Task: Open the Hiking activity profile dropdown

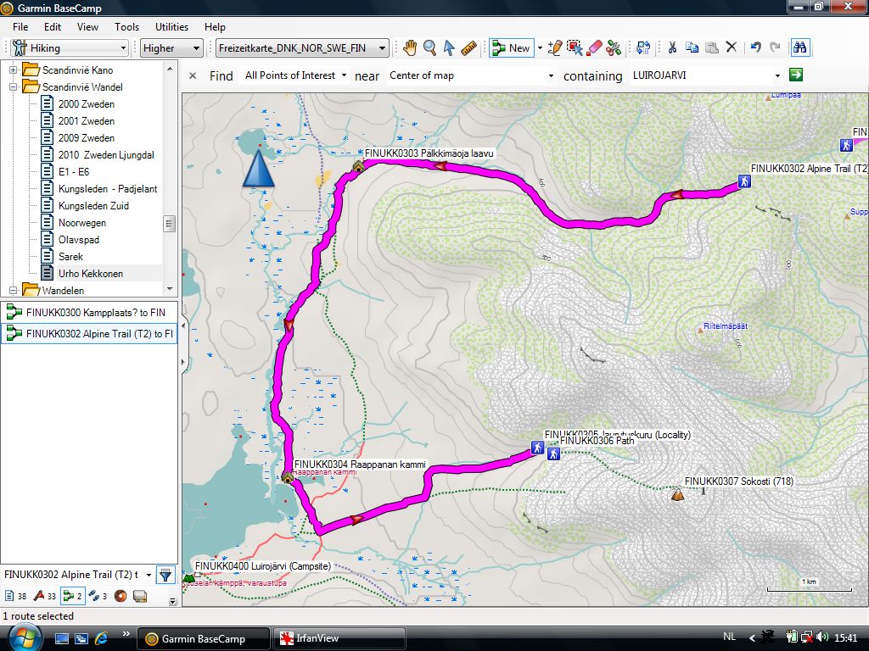Action: 70,48
